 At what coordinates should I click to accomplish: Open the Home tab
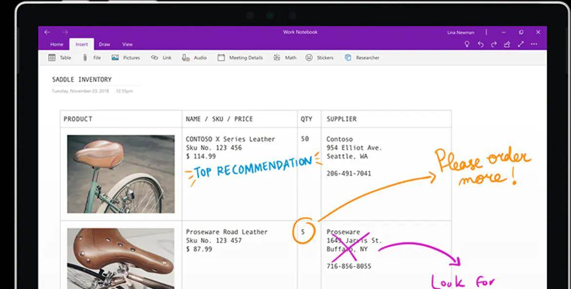pos(57,44)
